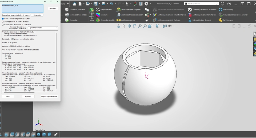This screenshot has height=138, width=256.
Task: Click the Buscar comandos search field
Action: coord(201,4)
